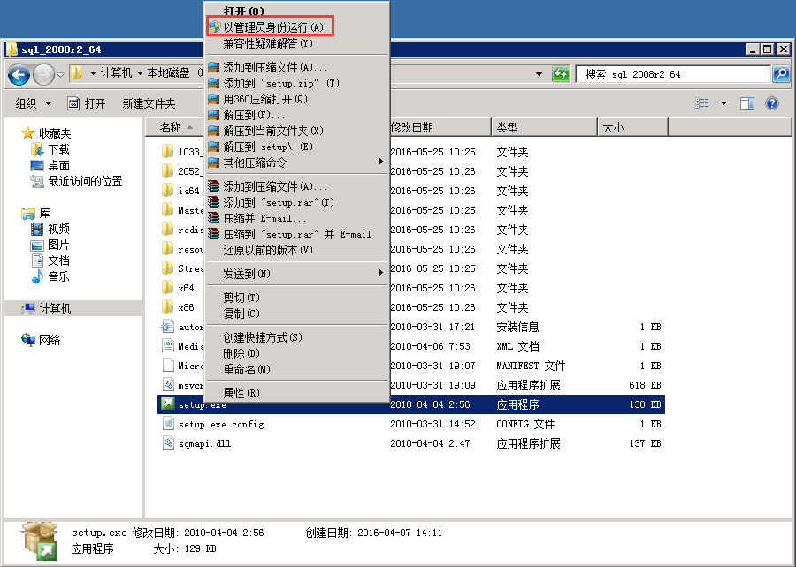Toggle the preview pane icon
Screen dimensions: 796x567
[747, 103]
